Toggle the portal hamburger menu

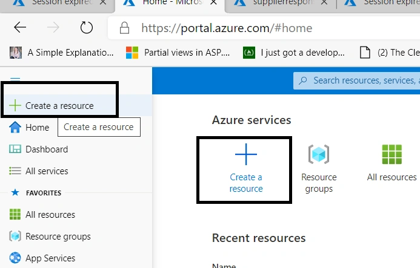(x=15, y=79)
